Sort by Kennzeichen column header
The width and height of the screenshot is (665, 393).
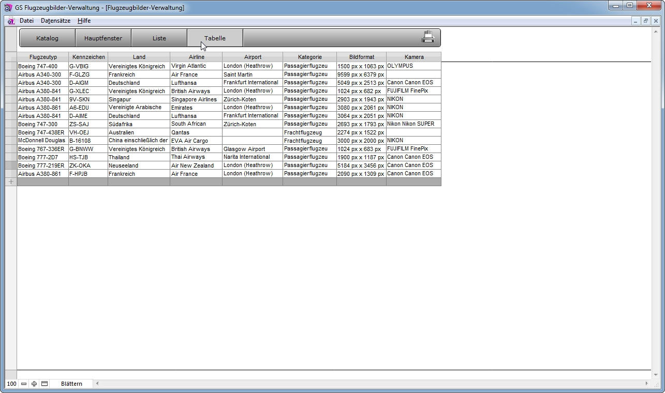(88, 57)
